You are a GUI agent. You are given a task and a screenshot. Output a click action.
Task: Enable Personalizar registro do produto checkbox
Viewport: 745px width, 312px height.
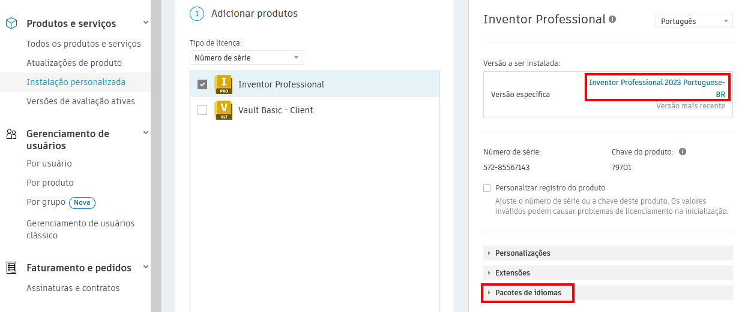487,188
